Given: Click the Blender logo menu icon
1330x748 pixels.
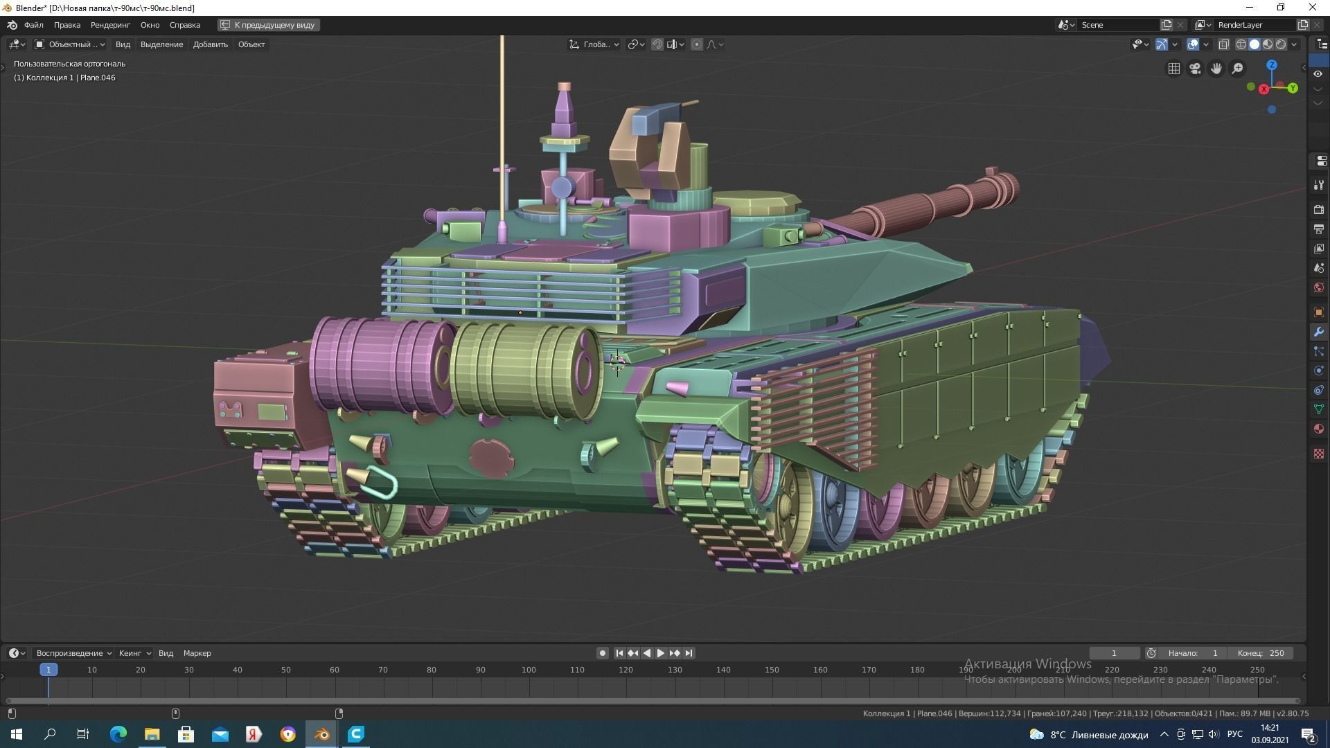Looking at the screenshot, I should pos(12,25).
